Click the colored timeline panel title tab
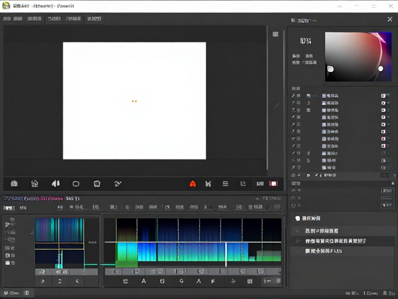Viewport: 398px width, 299px height. coord(33,198)
